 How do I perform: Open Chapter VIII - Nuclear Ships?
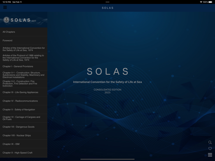[x=24, y=135]
